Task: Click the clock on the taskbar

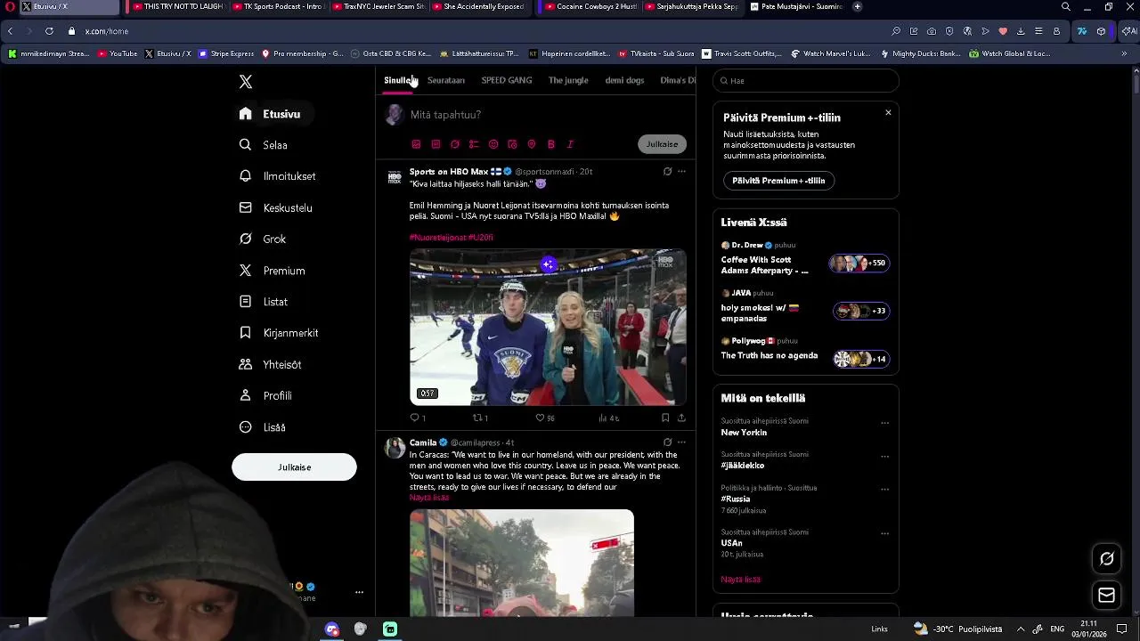Action: (x=1088, y=629)
